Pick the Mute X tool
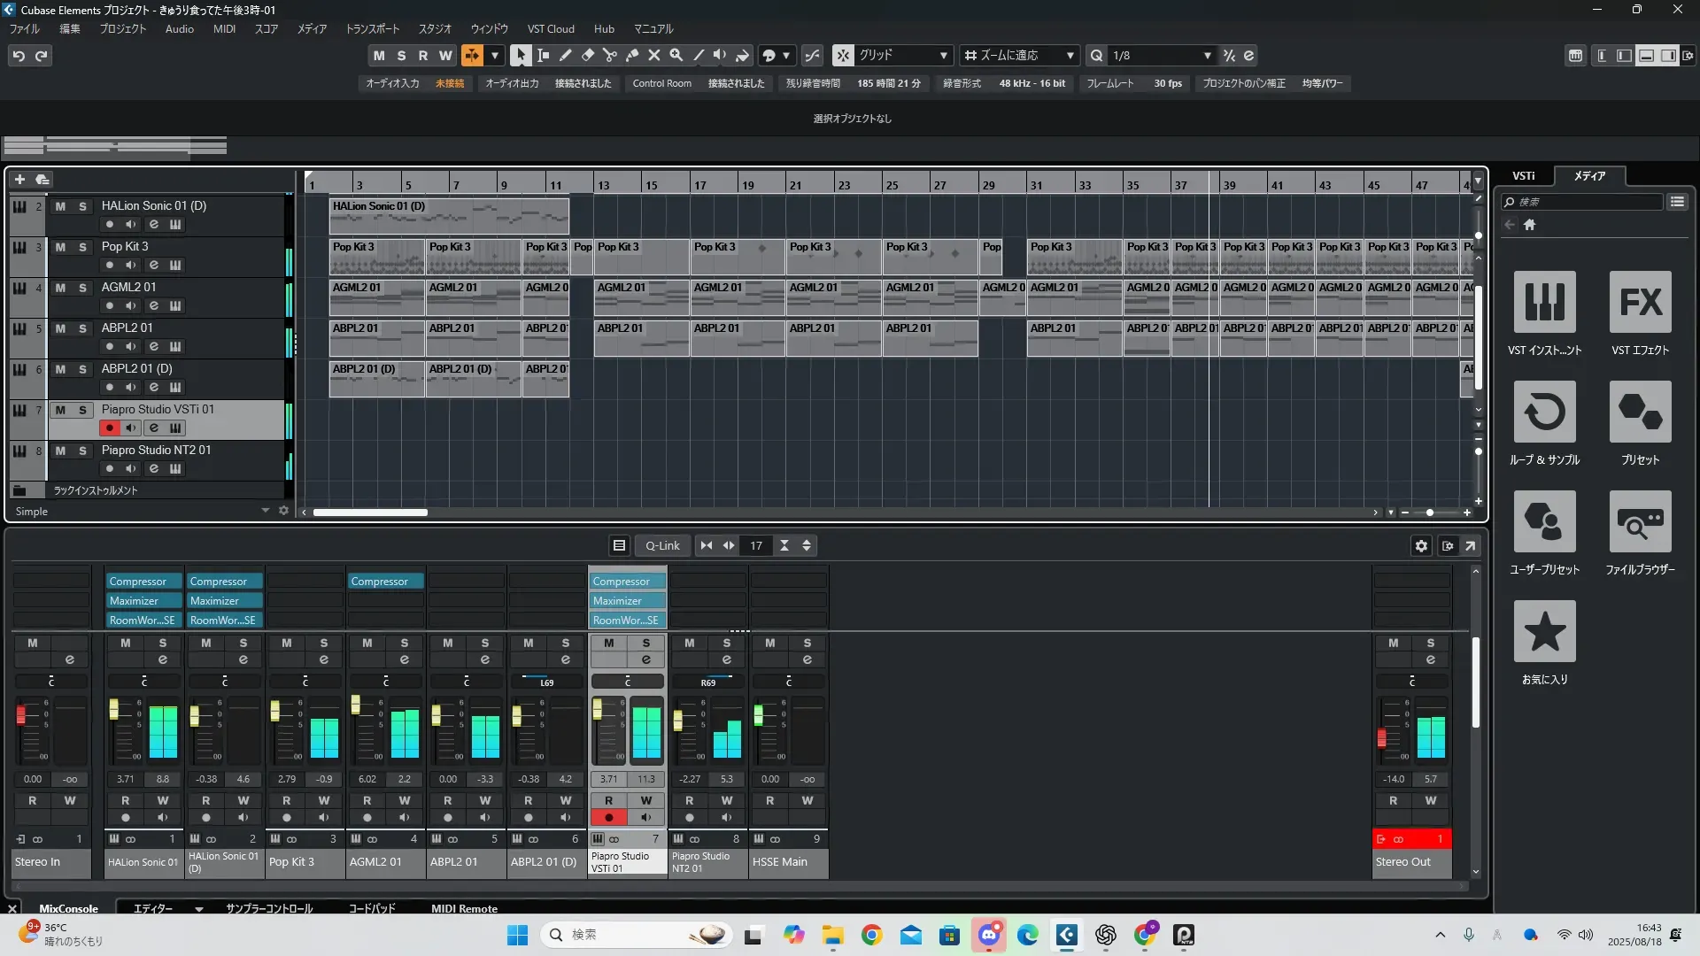 (x=653, y=55)
